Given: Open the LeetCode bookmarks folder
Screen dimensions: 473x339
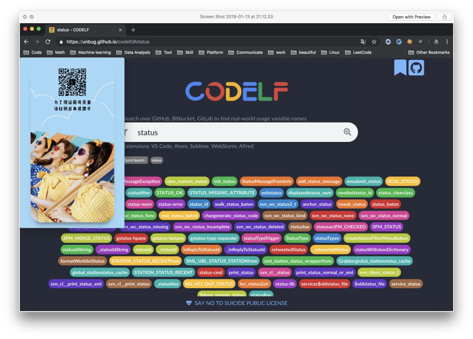Looking at the screenshot, I should (358, 52).
